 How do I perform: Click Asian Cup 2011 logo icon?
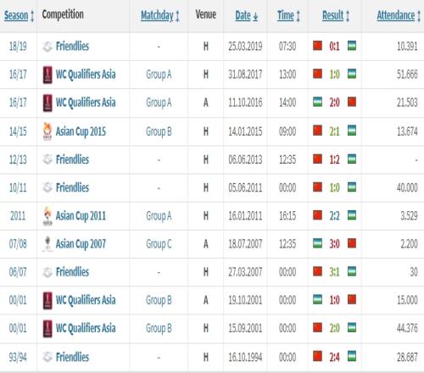click(x=47, y=216)
